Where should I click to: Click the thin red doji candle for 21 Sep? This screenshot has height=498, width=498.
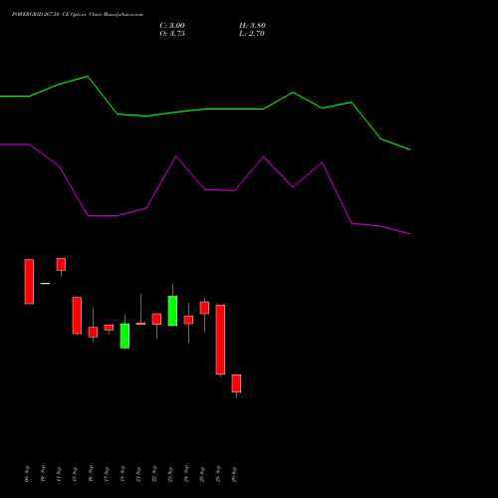(x=140, y=324)
